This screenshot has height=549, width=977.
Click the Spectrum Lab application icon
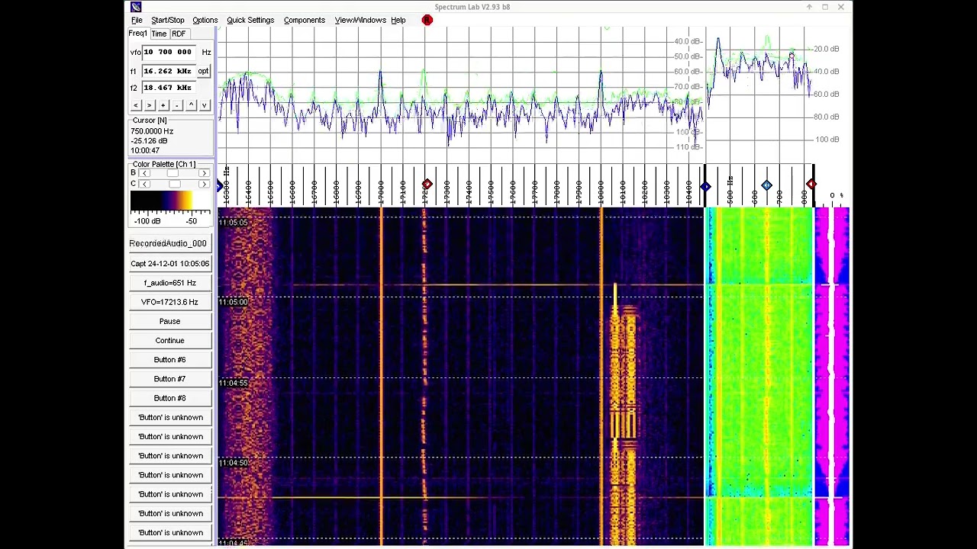click(136, 7)
